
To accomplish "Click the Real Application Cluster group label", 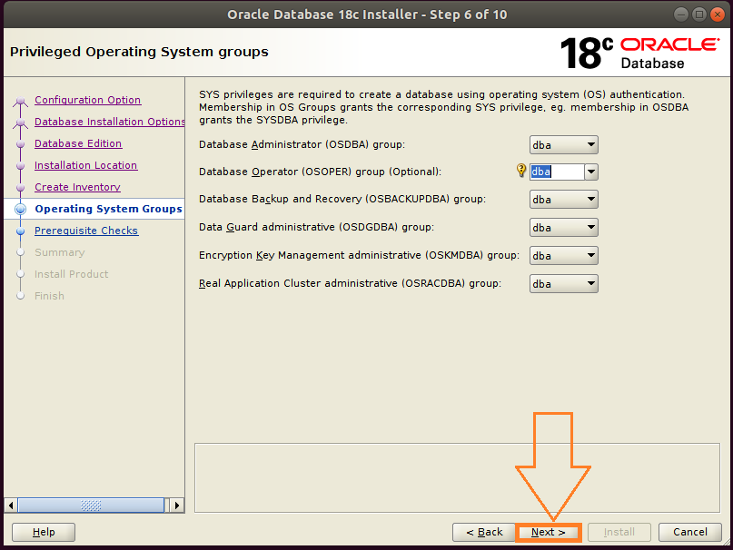I will 350,283.
